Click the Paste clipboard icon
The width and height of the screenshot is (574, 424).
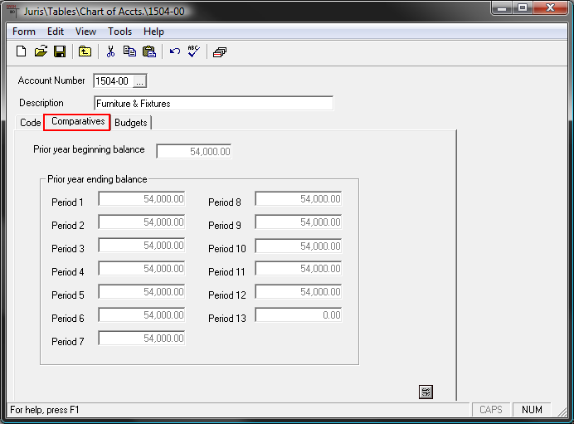(x=149, y=51)
